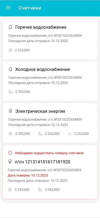Click the moon icon in the warning meter card

click(40, 189)
